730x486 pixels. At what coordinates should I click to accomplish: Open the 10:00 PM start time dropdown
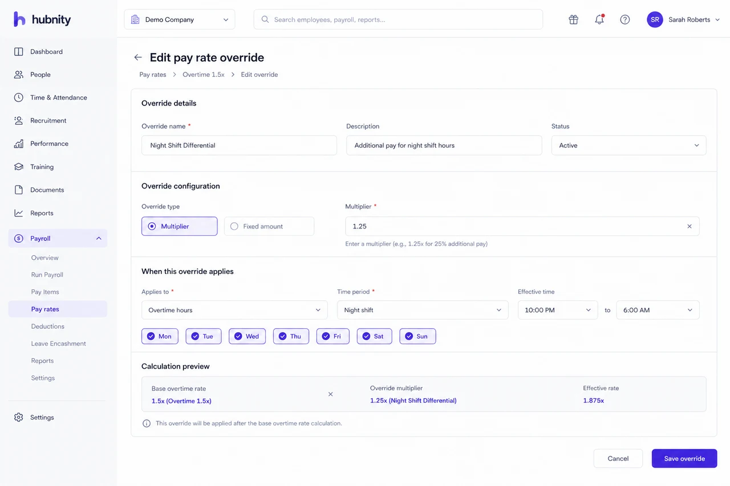[x=558, y=310]
